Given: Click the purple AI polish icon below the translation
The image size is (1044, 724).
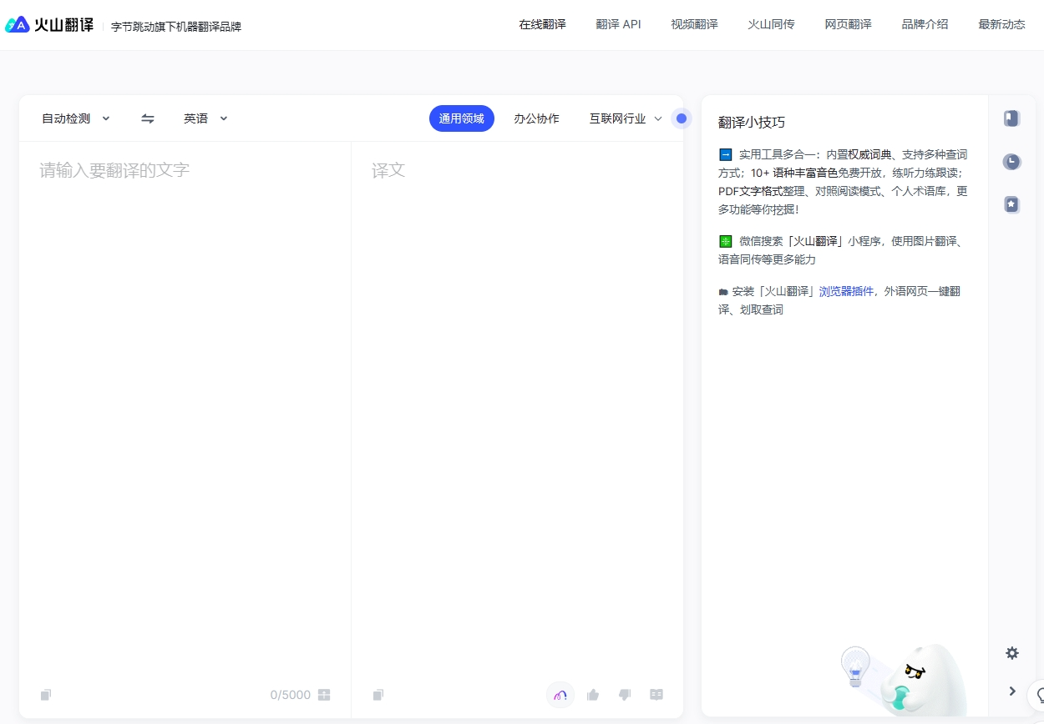Looking at the screenshot, I should 560,695.
